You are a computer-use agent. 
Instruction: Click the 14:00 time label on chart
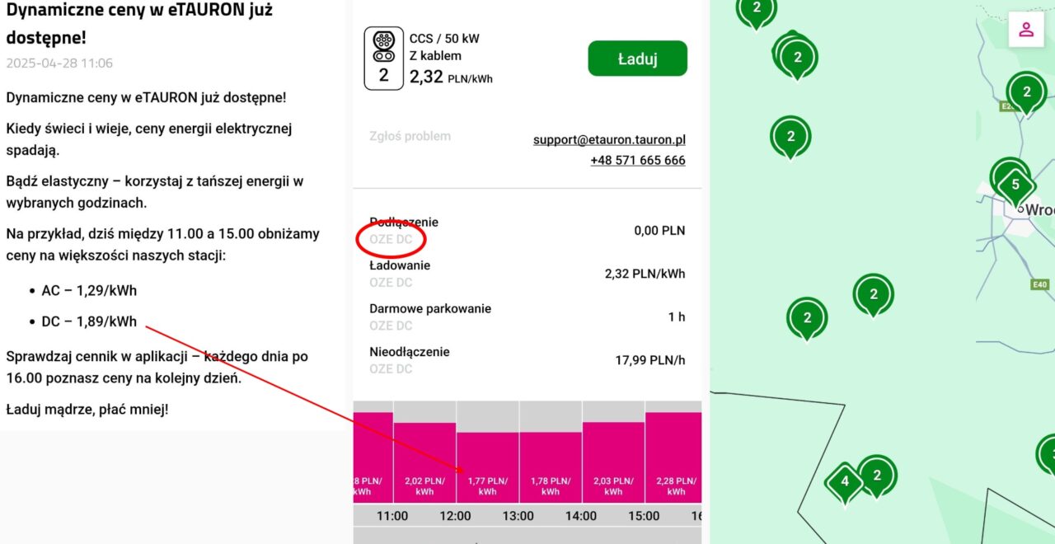[581, 516]
